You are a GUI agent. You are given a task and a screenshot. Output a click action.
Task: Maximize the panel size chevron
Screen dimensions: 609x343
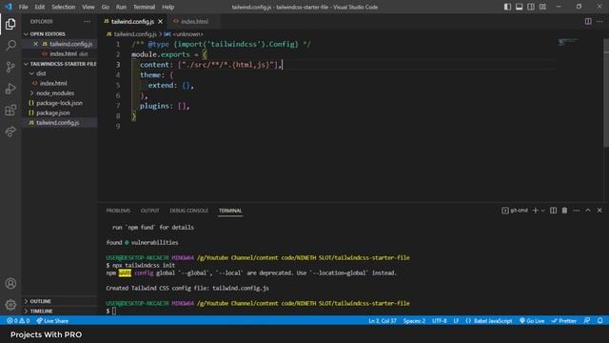click(588, 211)
